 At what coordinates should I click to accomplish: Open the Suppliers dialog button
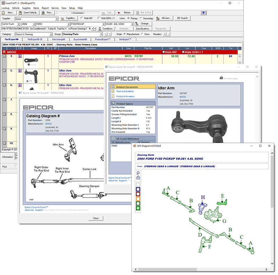click(68, 18)
